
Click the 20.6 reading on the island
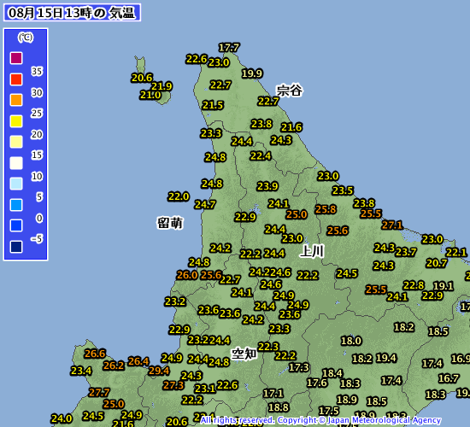click(x=142, y=78)
